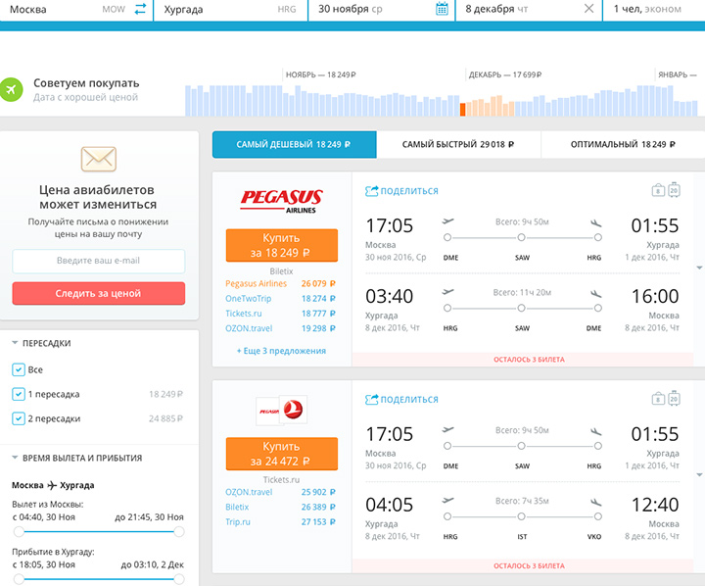The image size is (705, 586).
Task: Swap origin and destination cities
Action: (140, 9)
